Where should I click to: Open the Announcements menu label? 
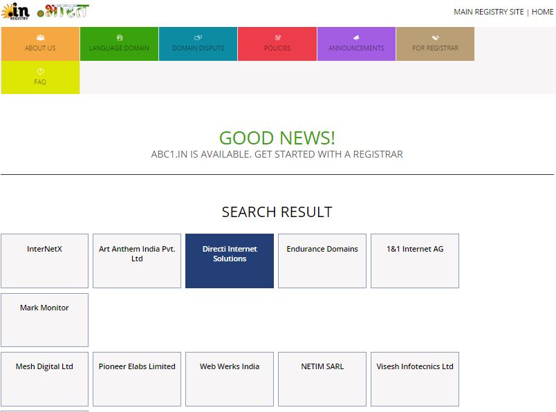click(x=356, y=48)
